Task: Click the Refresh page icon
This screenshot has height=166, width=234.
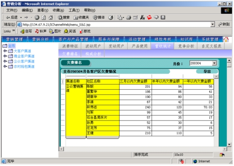Action: click(44, 18)
